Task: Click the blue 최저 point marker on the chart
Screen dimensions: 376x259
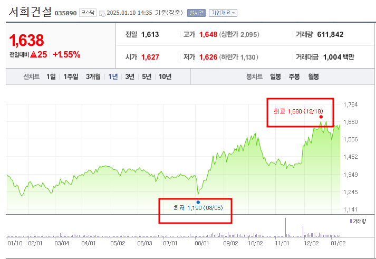Action: pos(198,202)
